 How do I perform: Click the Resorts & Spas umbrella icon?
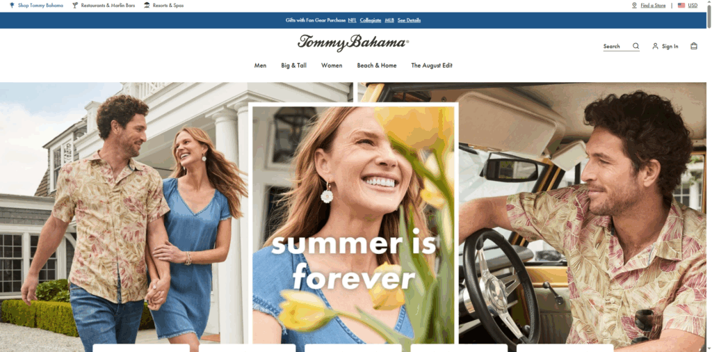pos(147,6)
